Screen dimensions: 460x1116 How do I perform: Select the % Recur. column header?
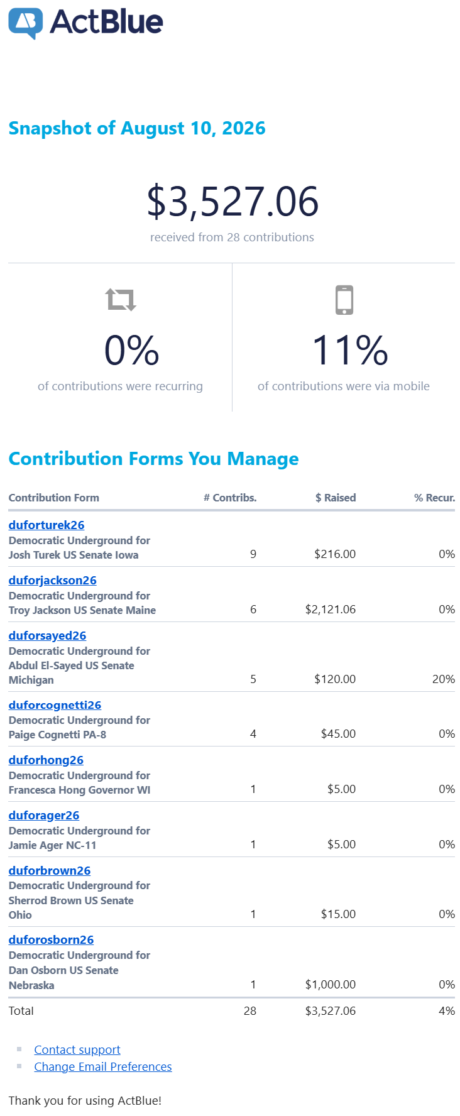434,498
